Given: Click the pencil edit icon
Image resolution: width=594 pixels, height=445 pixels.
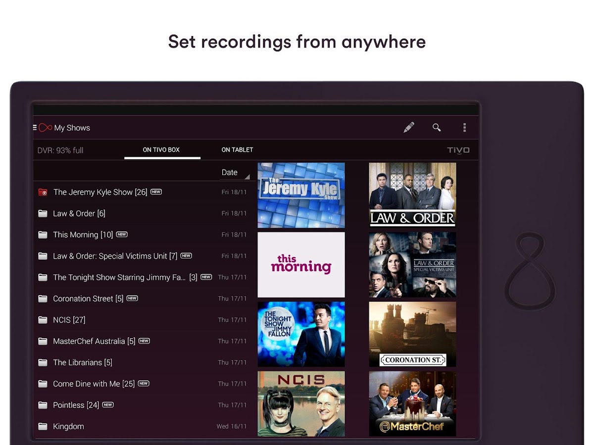Looking at the screenshot, I should (409, 128).
